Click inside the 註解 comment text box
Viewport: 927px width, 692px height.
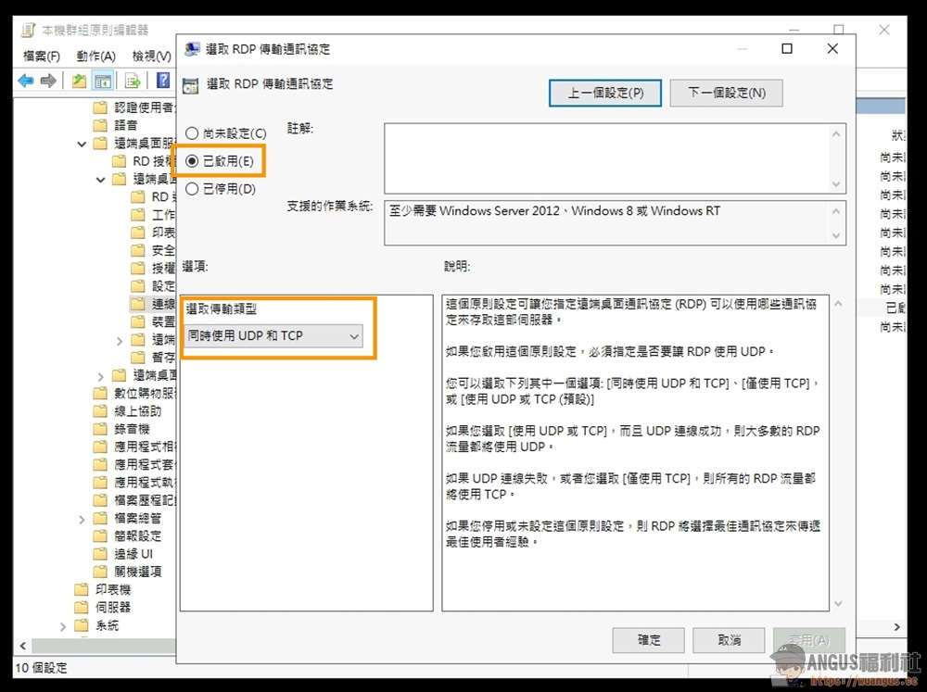pyautogui.click(x=606, y=158)
